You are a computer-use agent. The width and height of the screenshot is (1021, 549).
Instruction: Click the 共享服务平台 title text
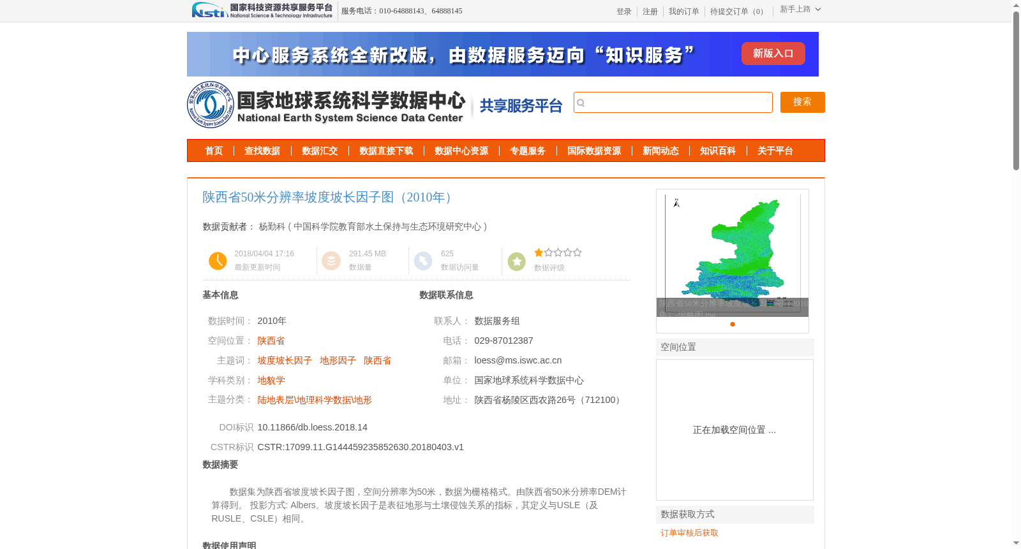(x=521, y=106)
